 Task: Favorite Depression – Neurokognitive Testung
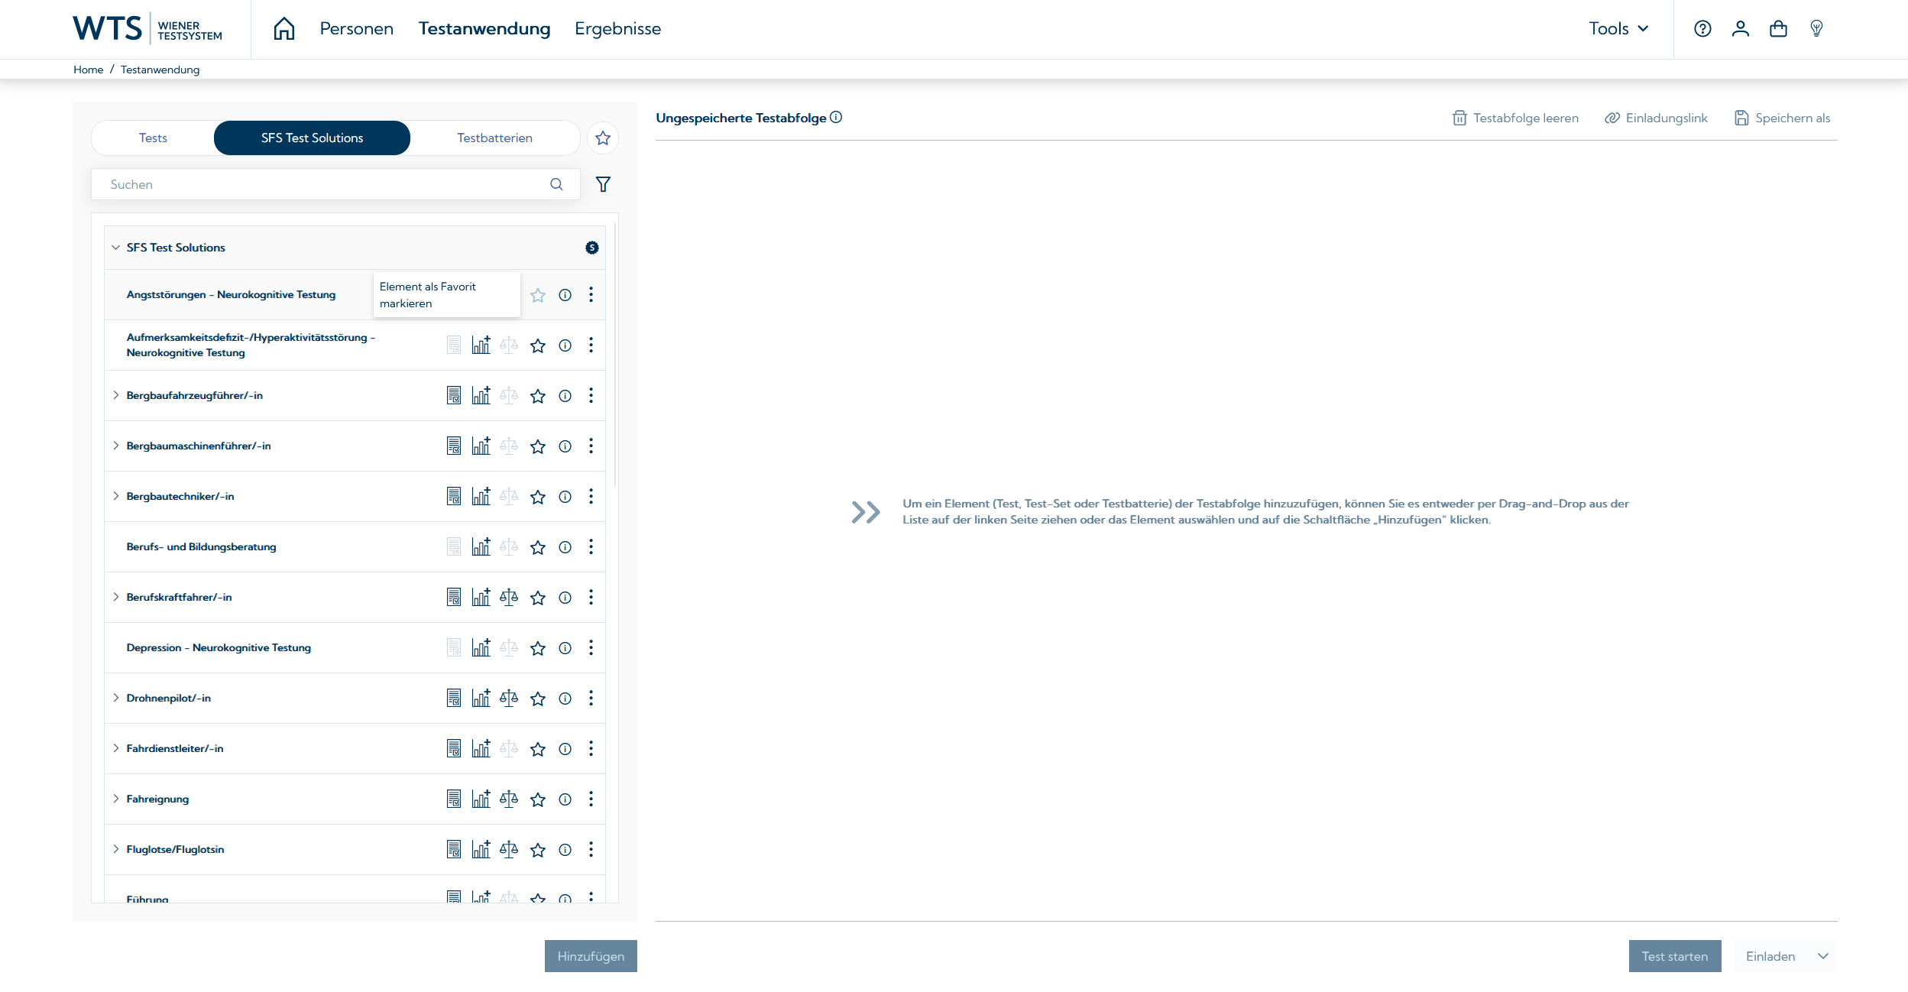point(538,648)
